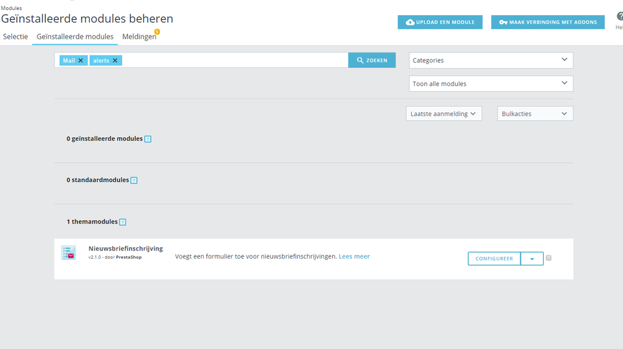Click the help icon next to standaardmodules
Screen dimensions: 623x349
[x=135, y=181]
